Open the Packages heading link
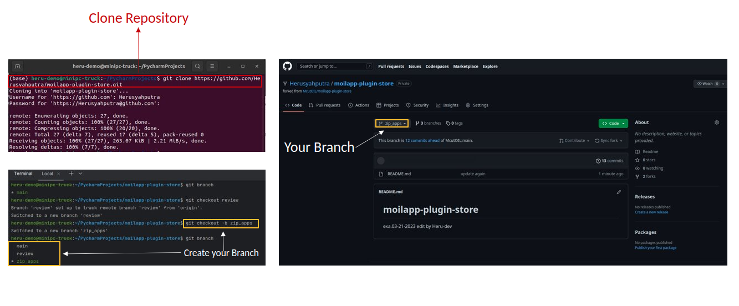The image size is (739, 306). tap(645, 232)
